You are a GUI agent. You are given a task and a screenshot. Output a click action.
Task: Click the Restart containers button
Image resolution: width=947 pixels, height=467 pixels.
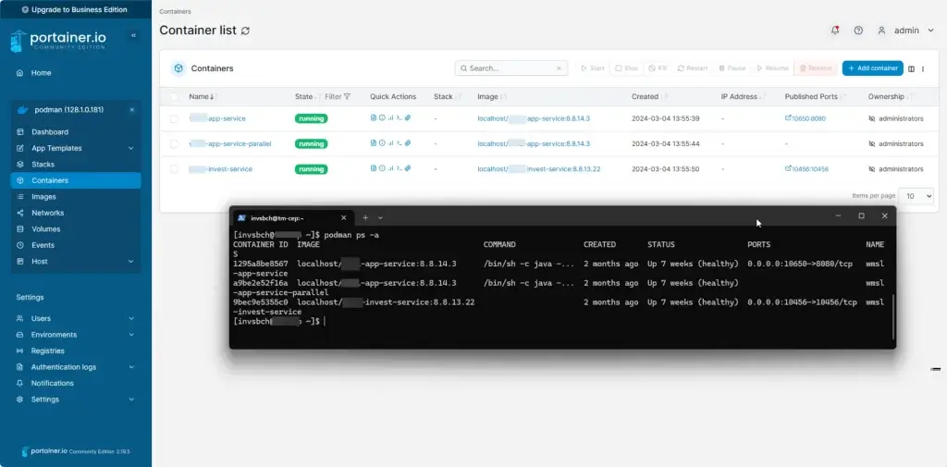(693, 68)
